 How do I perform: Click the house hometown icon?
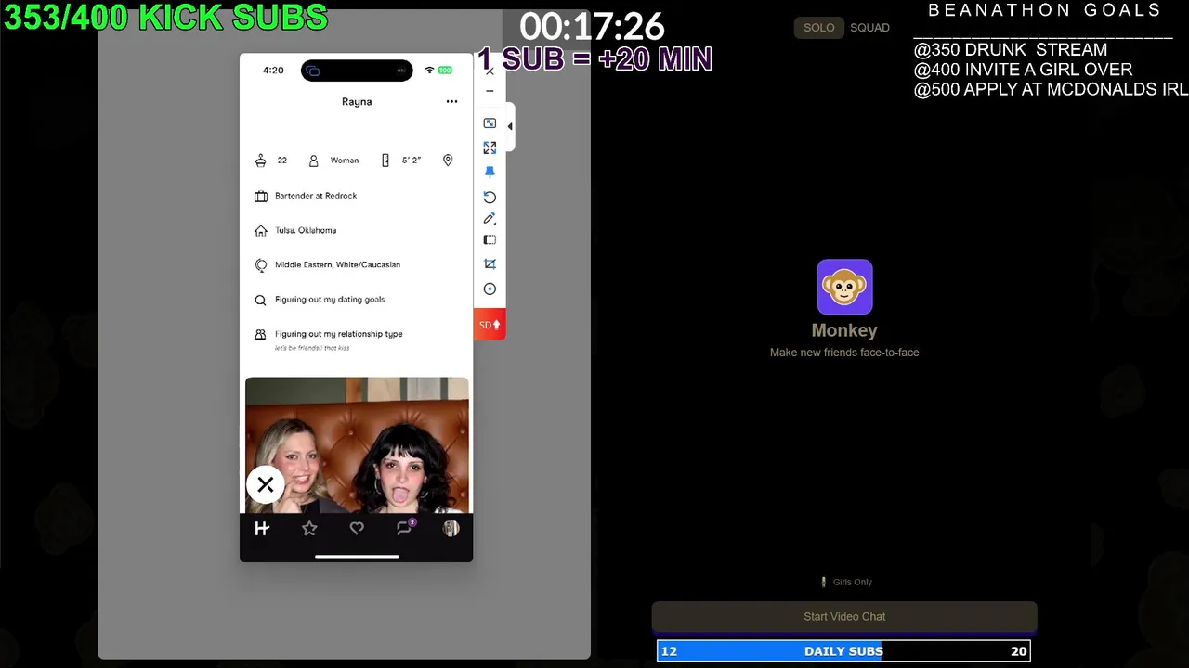261,230
